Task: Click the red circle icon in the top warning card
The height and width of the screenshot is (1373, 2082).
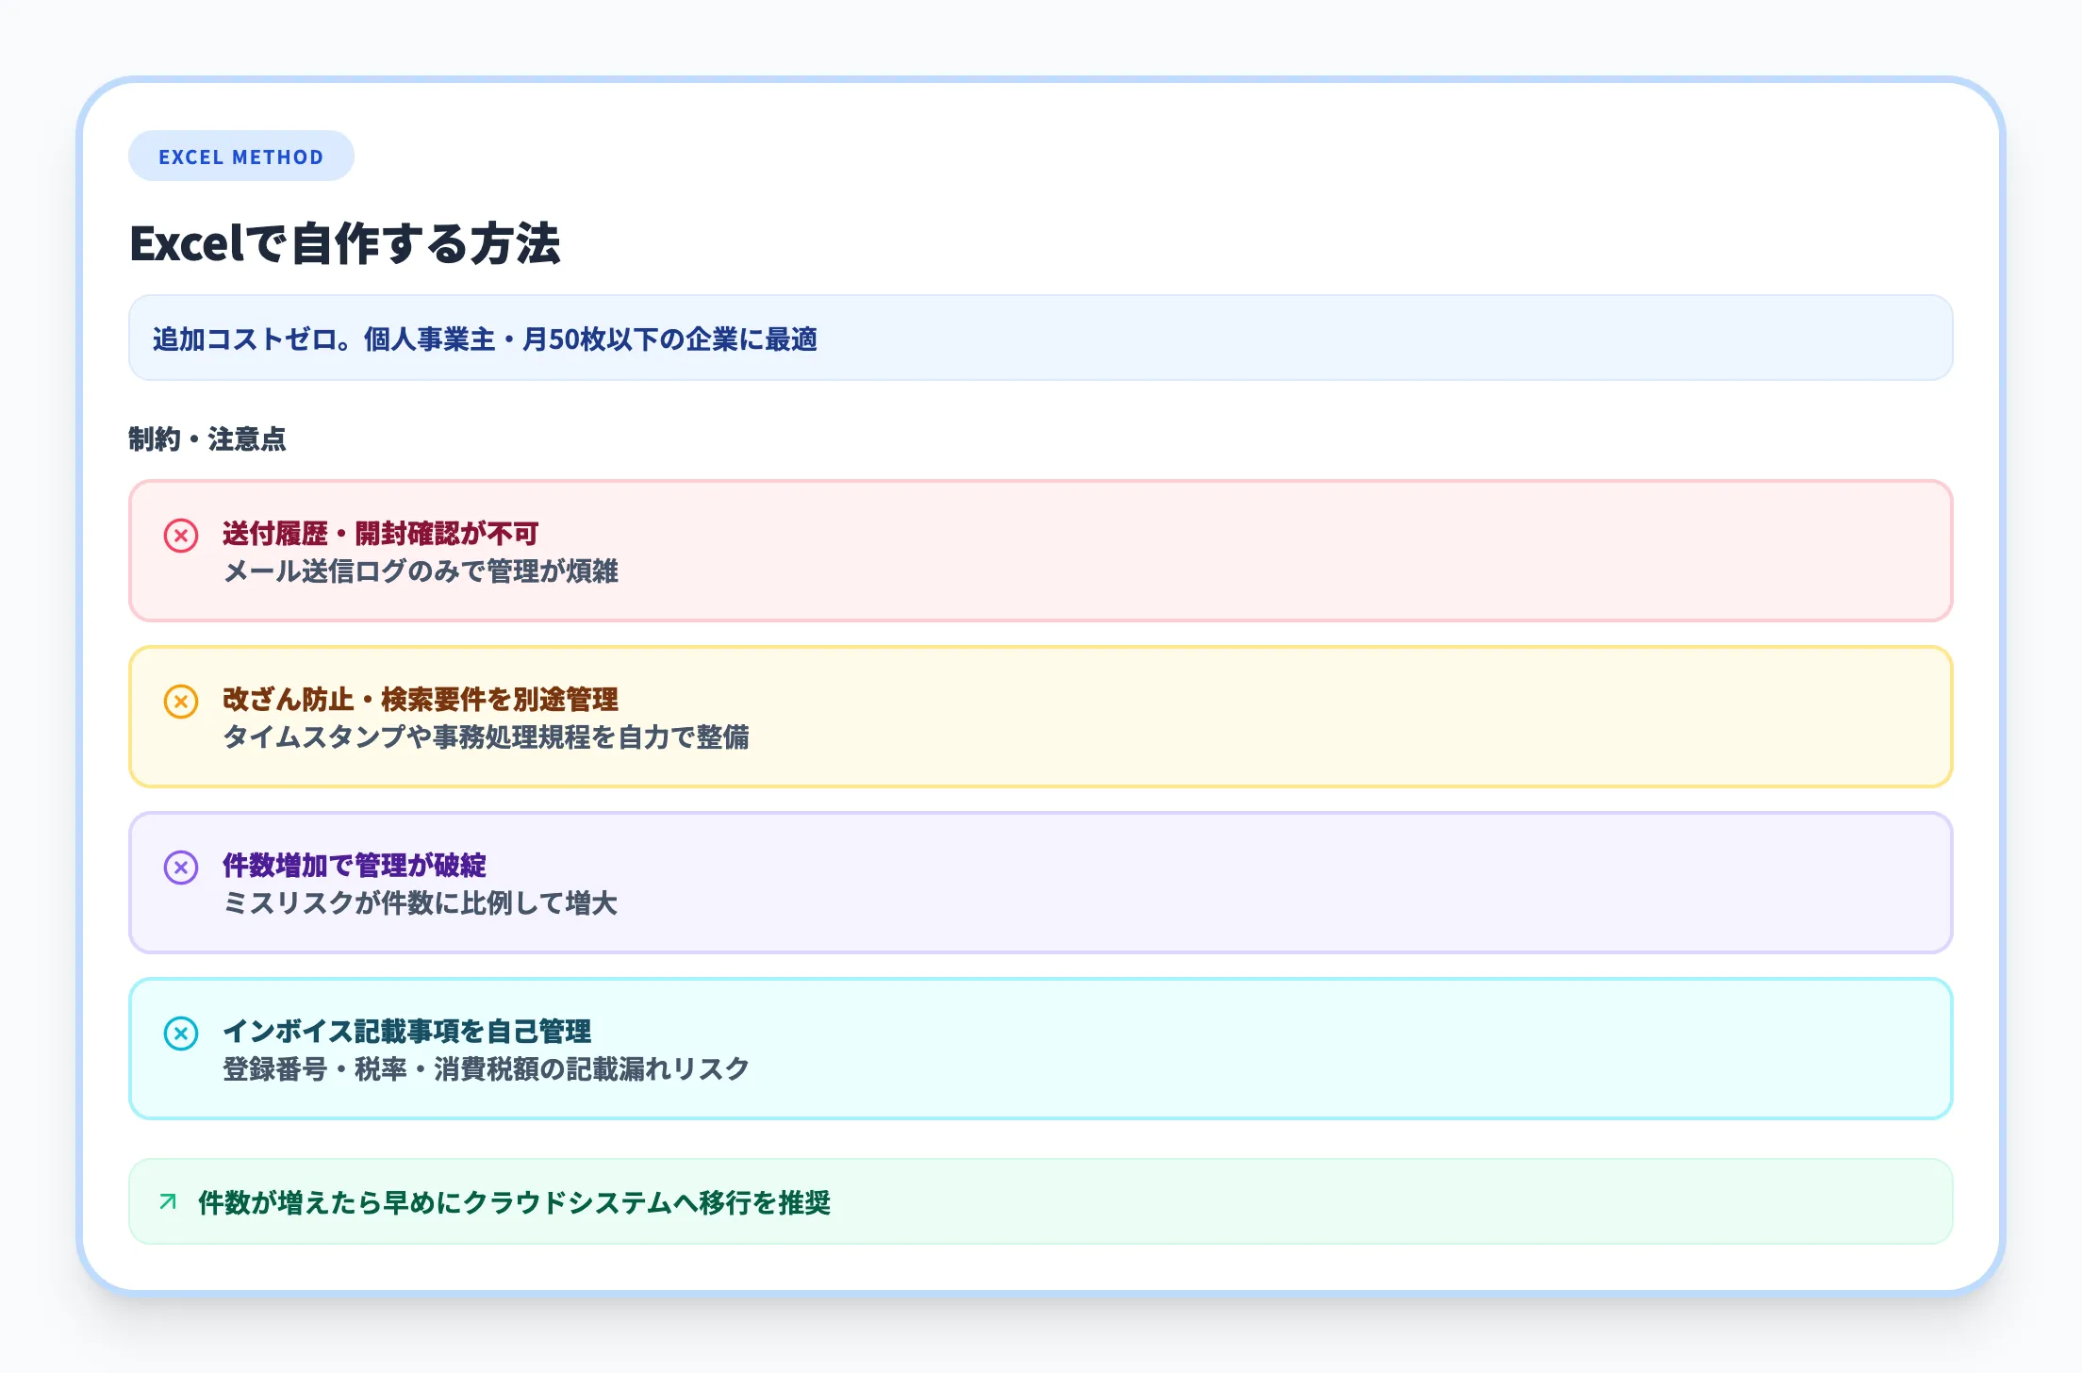Action: [180, 536]
